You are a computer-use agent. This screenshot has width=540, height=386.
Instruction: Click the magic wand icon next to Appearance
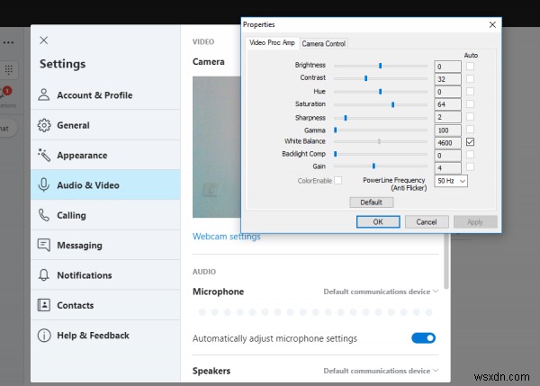click(x=44, y=156)
